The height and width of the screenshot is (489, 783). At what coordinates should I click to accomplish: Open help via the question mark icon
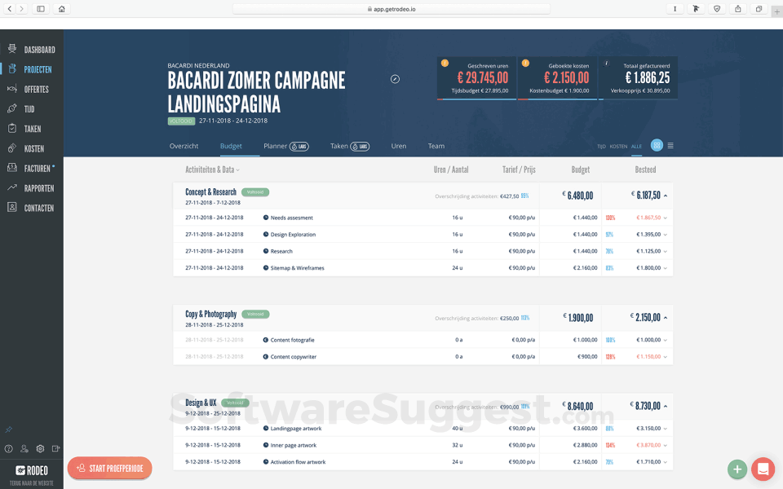click(x=8, y=448)
